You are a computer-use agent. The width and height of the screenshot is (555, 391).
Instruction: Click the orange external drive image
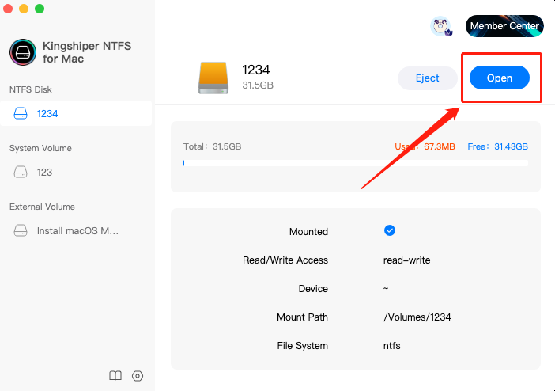pyautogui.click(x=213, y=78)
